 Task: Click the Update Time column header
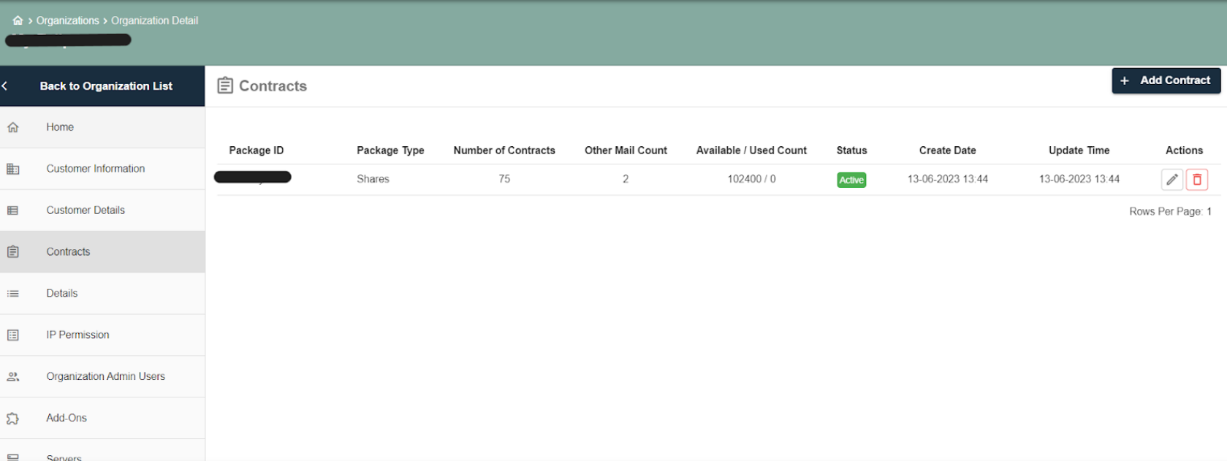tap(1079, 151)
